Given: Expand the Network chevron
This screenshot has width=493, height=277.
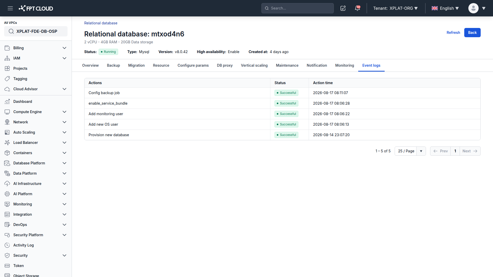Looking at the screenshot, I should 64,122.
